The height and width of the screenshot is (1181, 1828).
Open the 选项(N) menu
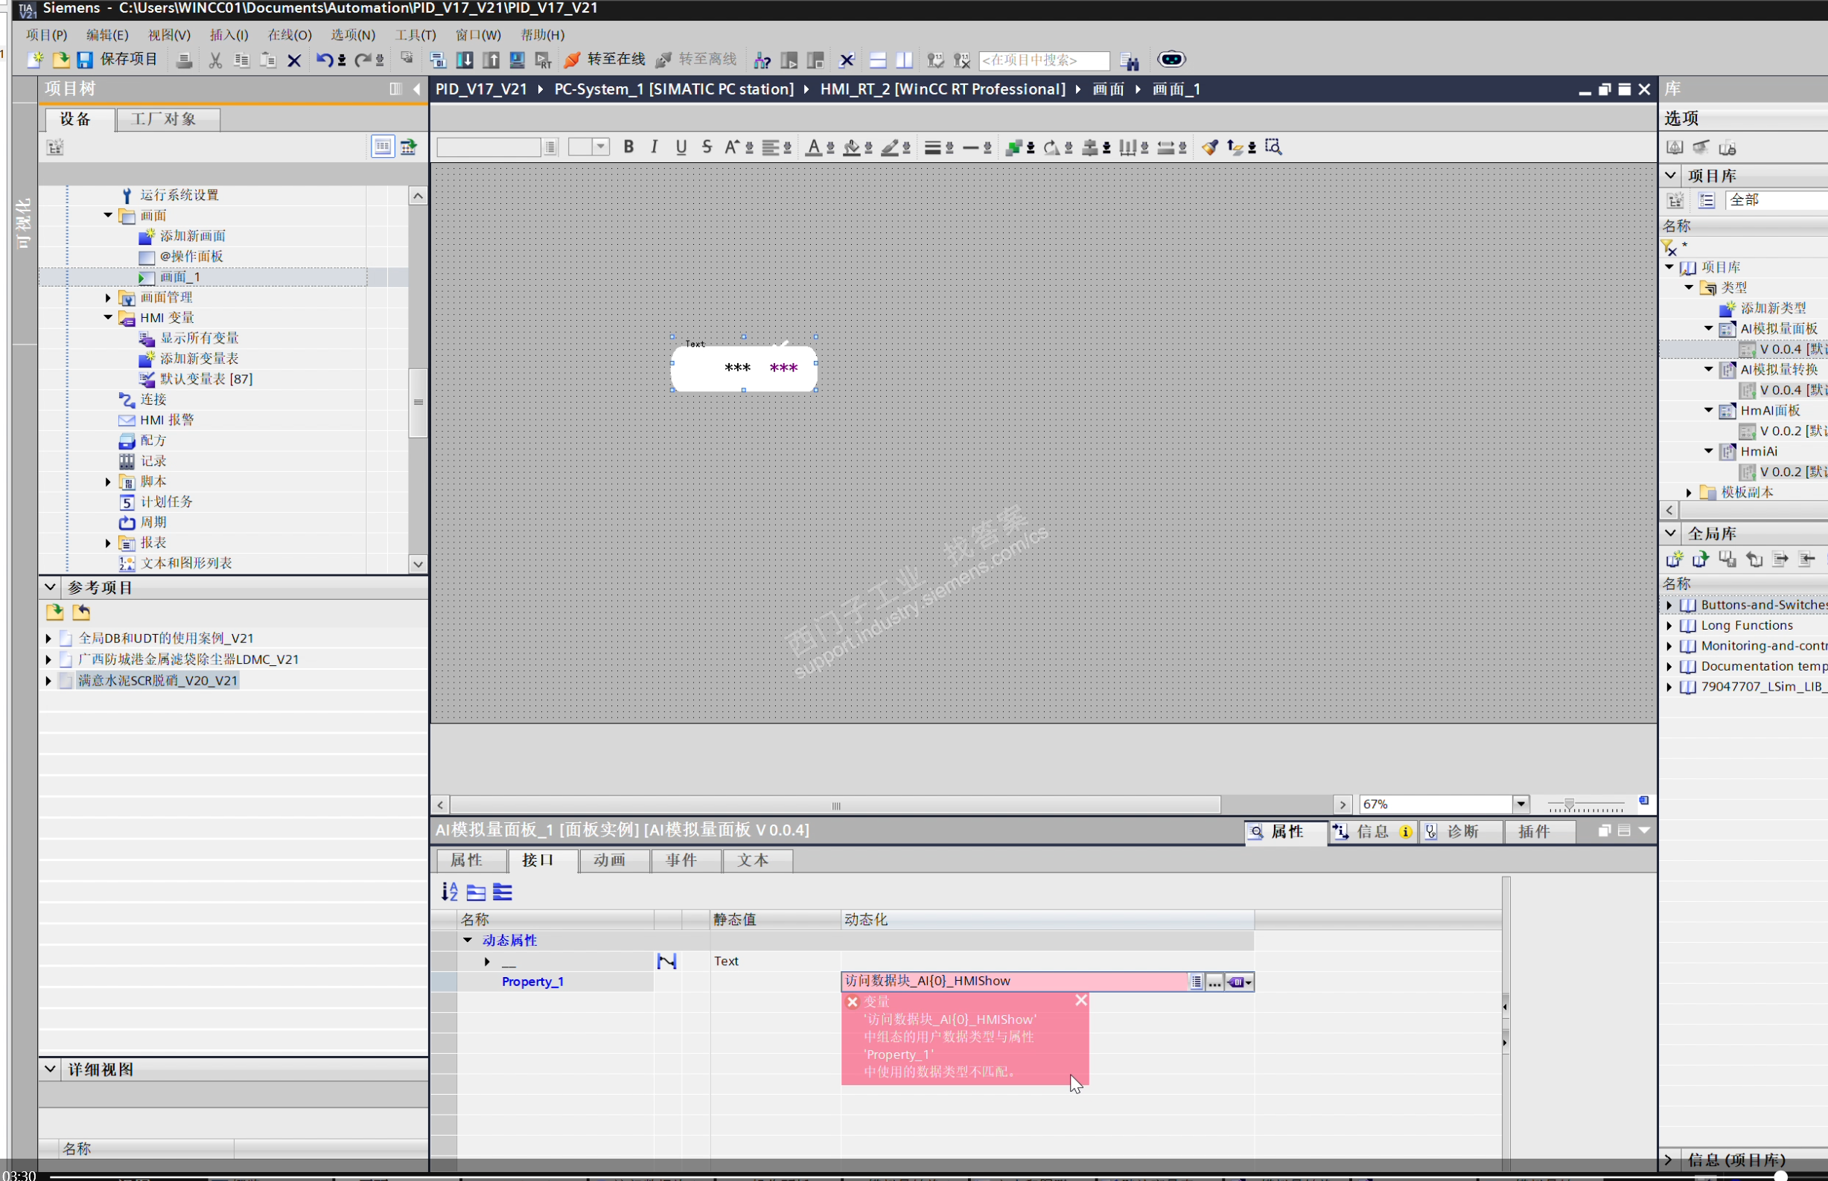(x=353, y=34)
